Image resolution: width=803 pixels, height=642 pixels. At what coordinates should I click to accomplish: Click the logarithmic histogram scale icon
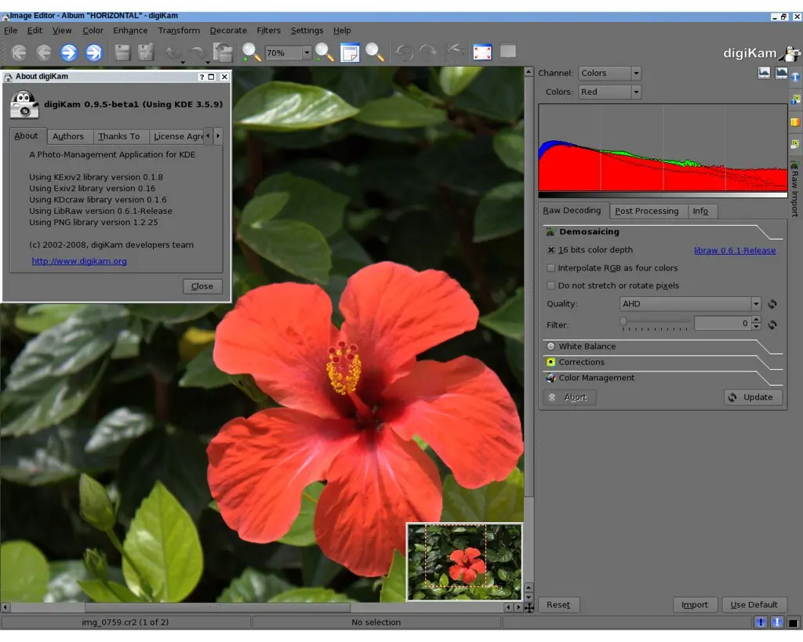point(781,72)
